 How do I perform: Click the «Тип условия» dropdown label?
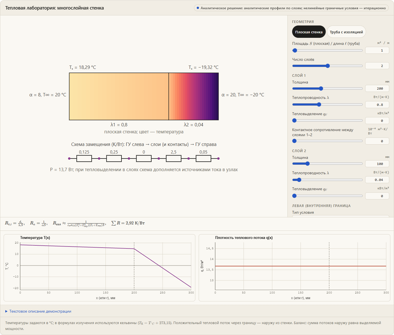(303, 212)
